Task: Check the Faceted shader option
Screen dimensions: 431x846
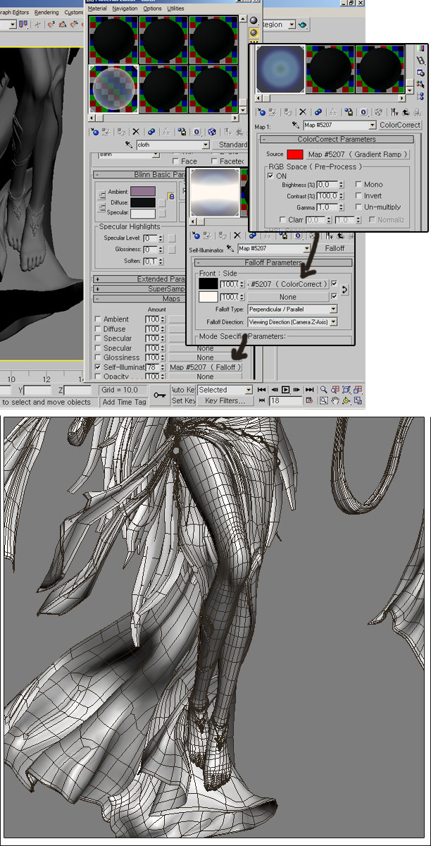Action: click(214, 161)
